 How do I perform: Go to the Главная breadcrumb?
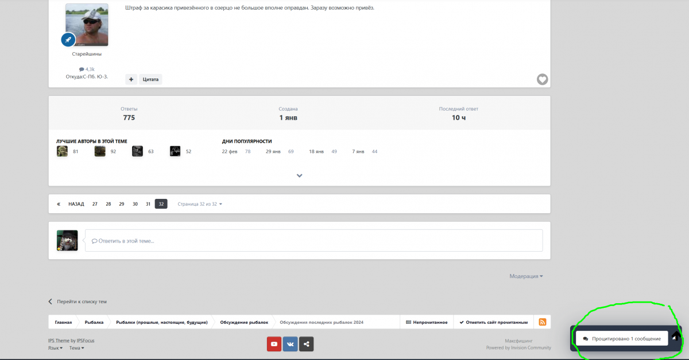(x=63, y=322)
